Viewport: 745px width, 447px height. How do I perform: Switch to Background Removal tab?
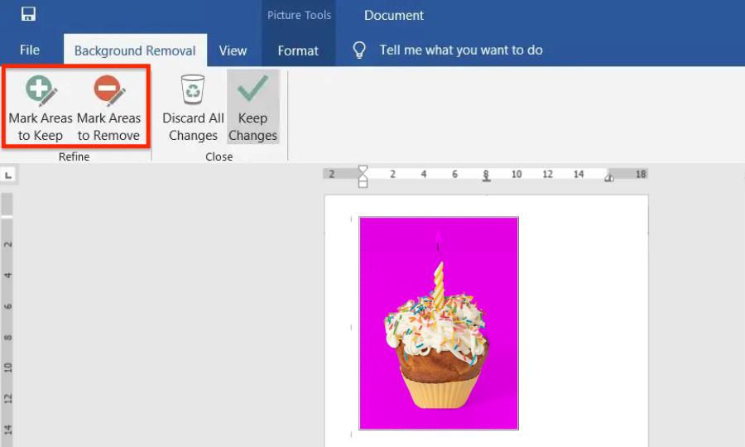[135, 50]
